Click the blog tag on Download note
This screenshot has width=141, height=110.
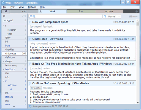tap(33, 44)
